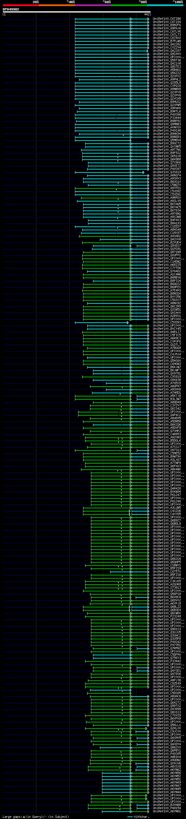
Task: Select the UniRef100_P48154 label
Action: (x=167, y=808)
